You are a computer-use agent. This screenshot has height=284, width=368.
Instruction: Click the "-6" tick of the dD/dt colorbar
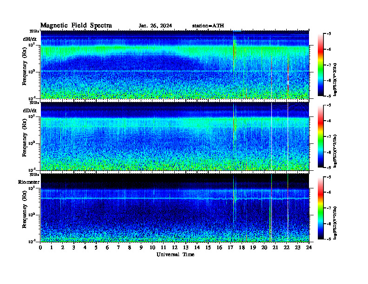pos(329,121)
